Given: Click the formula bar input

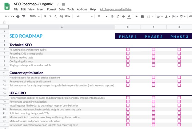Looking at the screenshot, I should pyautogui.click(x=100, y=22).
